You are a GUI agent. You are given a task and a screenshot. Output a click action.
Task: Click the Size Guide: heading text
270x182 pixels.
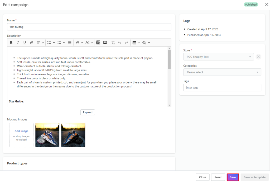16,101
